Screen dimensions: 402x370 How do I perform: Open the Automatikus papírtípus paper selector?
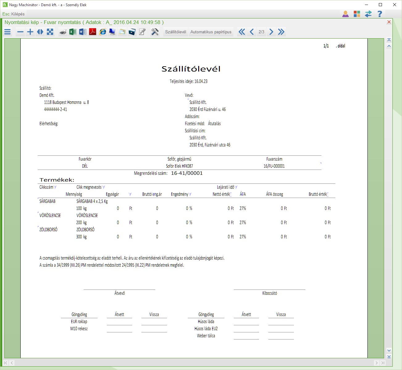click(x=211, y=32)
